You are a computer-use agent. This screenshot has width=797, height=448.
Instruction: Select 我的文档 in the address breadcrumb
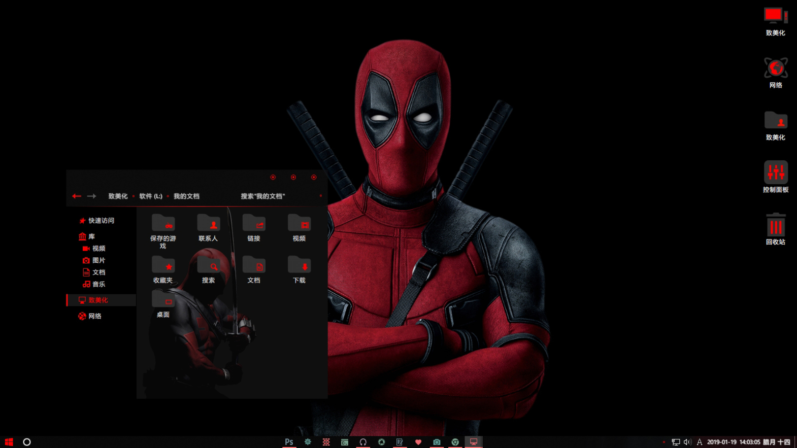[186, 196]
